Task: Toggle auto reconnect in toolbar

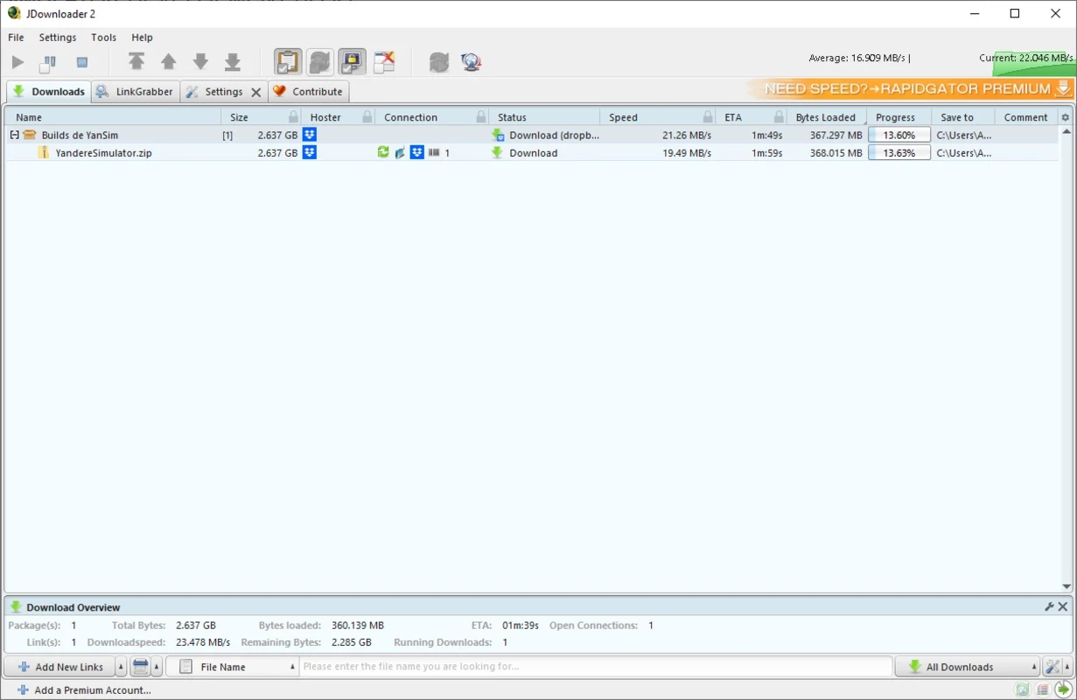Action: (x=320, y=62)
